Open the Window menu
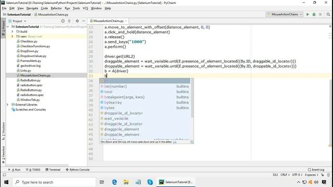Screen dimensions: 333x187 [96, 8]
